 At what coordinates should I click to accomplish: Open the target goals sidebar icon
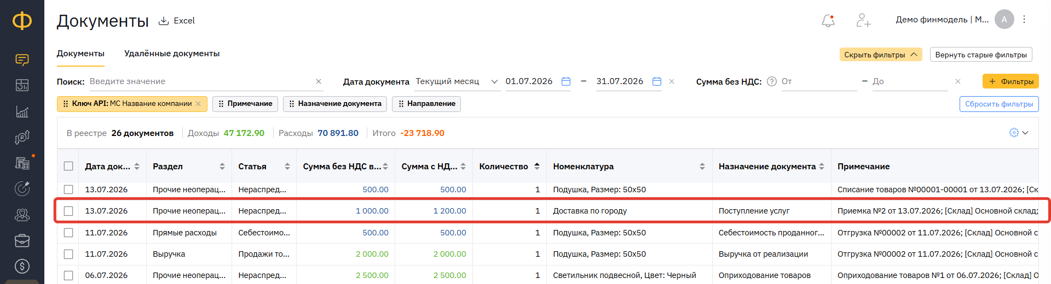(x=22, y=188)
